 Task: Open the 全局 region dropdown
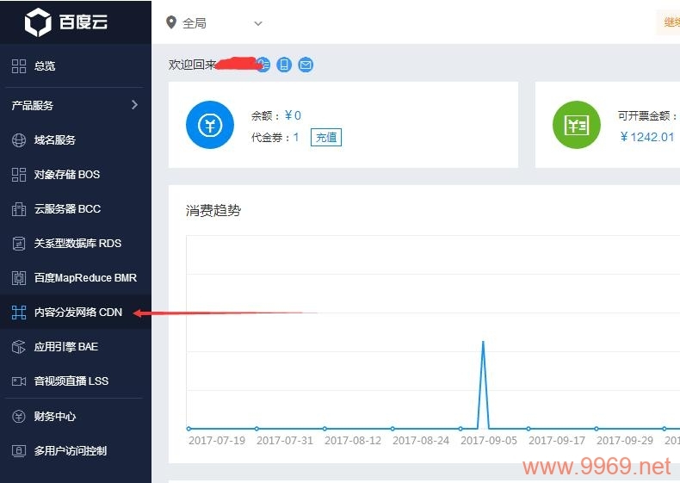pos(214,23)
